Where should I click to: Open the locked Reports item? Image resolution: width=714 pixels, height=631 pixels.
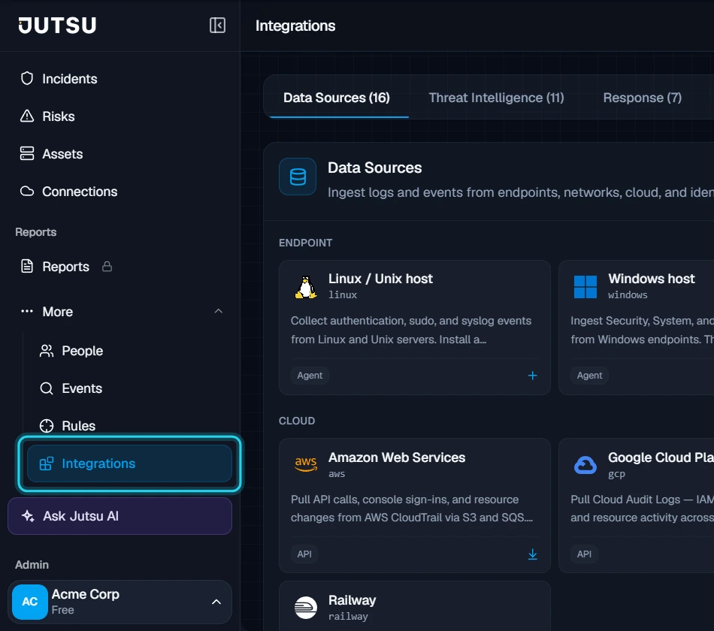(x=120, y=267)
